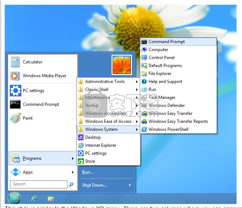Click the search magnifier icon

[x=71, y=184]
